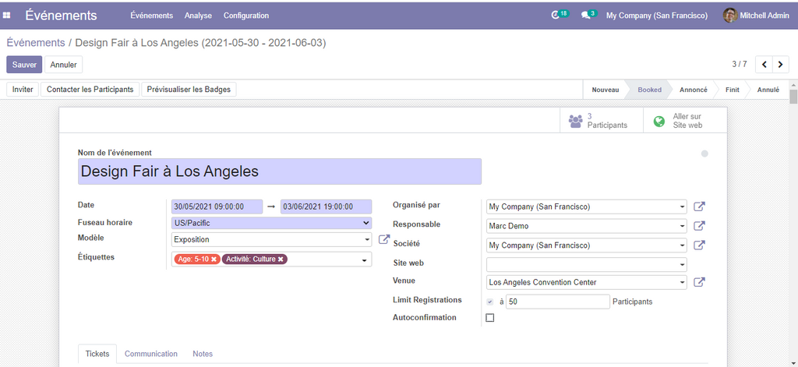Click the end date 03/06/2021 field

[x=327, y=206]
